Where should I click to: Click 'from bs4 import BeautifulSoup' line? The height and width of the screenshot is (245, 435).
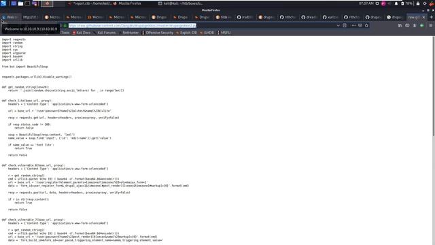point(25,67)
